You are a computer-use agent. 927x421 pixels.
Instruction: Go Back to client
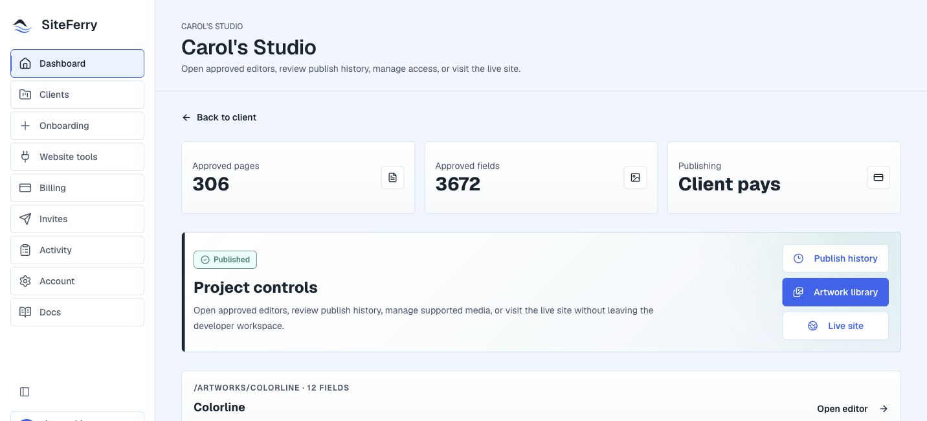point(219,117)
